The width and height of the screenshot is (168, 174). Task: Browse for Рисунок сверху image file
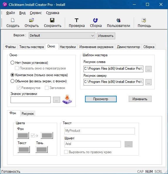click(148, 82)
